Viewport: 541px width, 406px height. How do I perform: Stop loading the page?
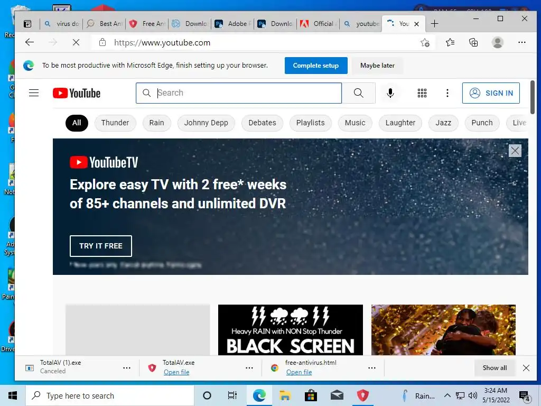tap(76, 42)
